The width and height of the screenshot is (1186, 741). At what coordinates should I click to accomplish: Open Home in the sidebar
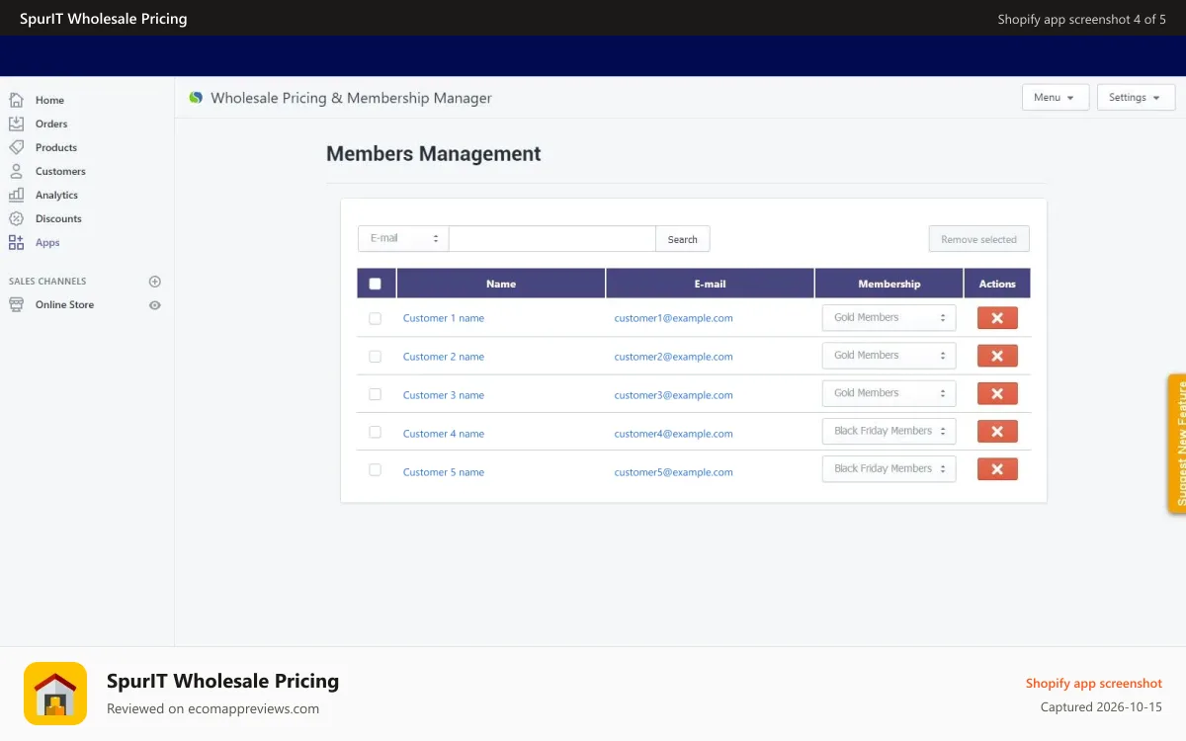pyautogui.click(x=49, y=100)
